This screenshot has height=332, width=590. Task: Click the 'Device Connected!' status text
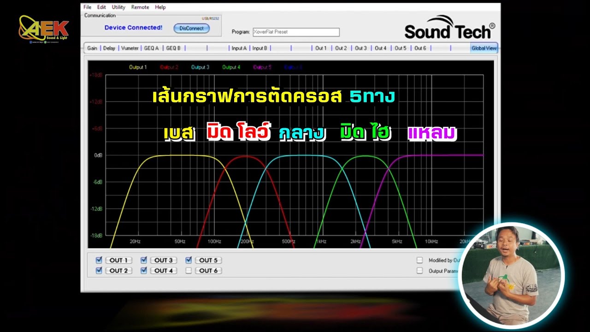(133, 28)
